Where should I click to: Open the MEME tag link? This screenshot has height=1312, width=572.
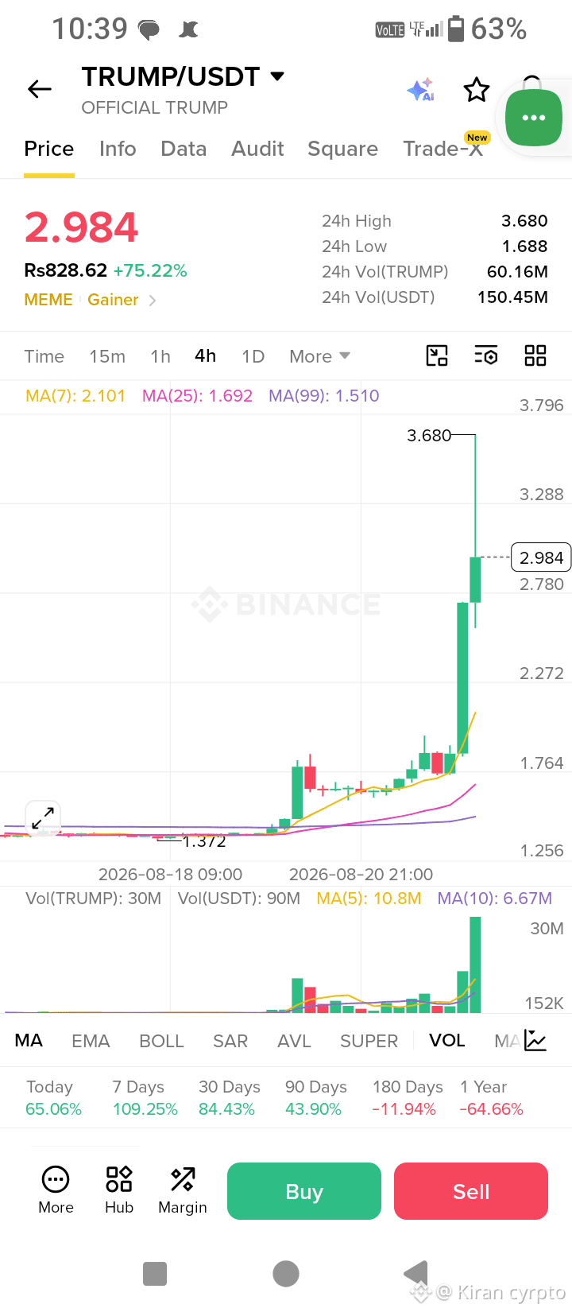pyautogui.click(x=48, y=300)
